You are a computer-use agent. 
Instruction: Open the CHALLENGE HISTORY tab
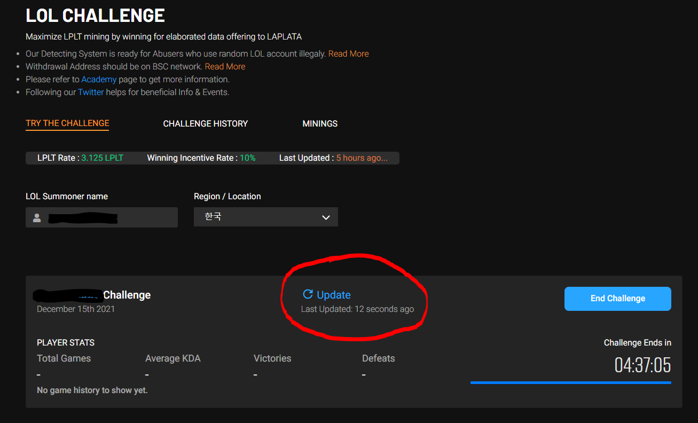206,123
